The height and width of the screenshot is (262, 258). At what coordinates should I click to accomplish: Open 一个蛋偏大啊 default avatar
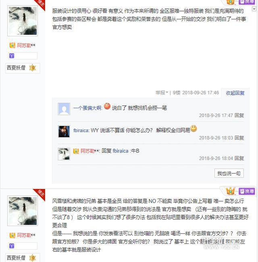(64, 109)
